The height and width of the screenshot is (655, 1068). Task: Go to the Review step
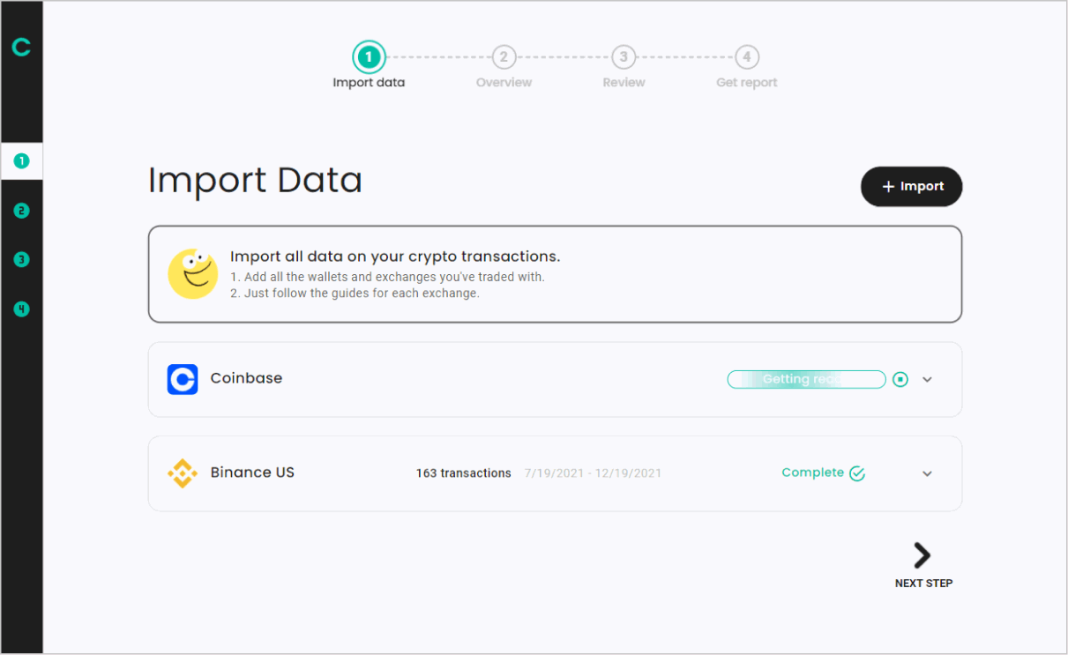pos(624,57)
